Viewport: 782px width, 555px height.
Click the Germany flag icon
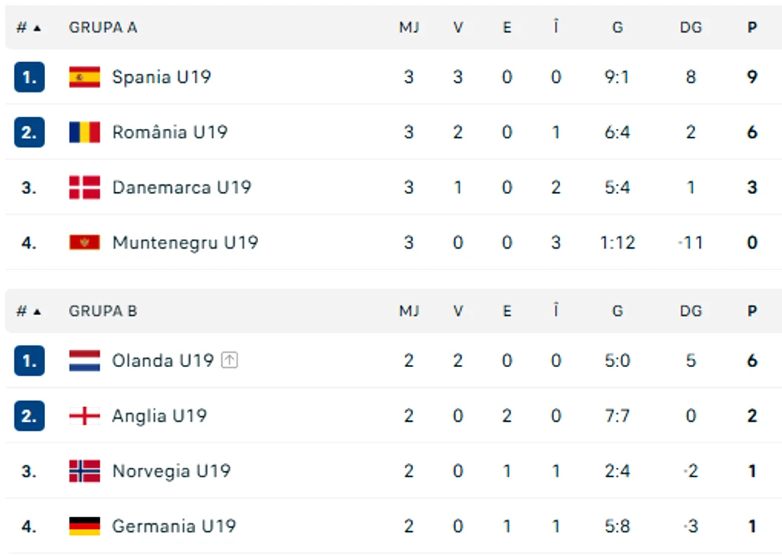[x=84, y=526]
